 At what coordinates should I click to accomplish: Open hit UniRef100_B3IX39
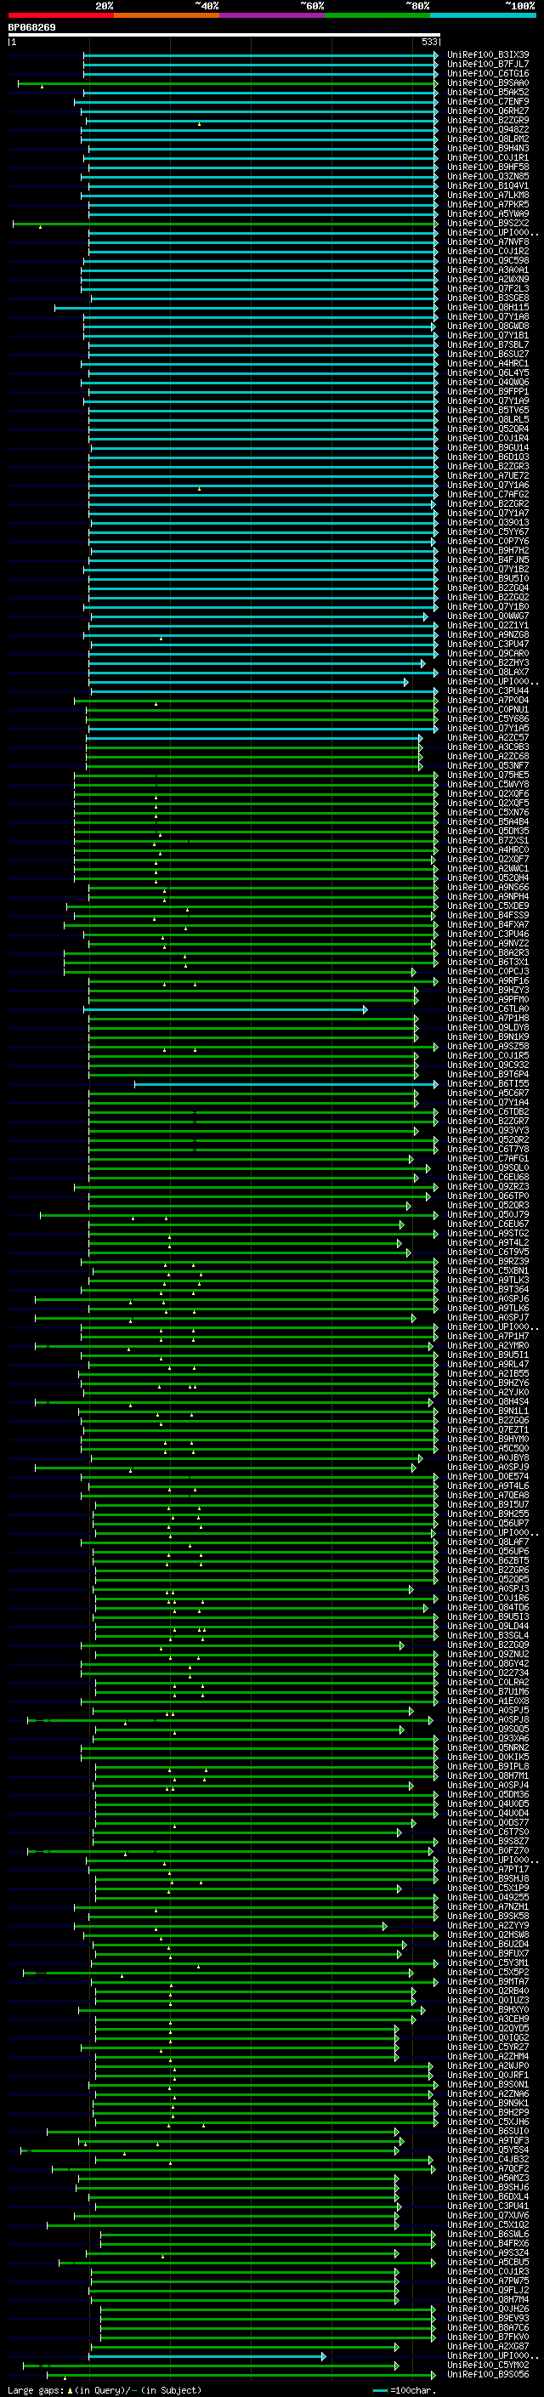(488, 55)
